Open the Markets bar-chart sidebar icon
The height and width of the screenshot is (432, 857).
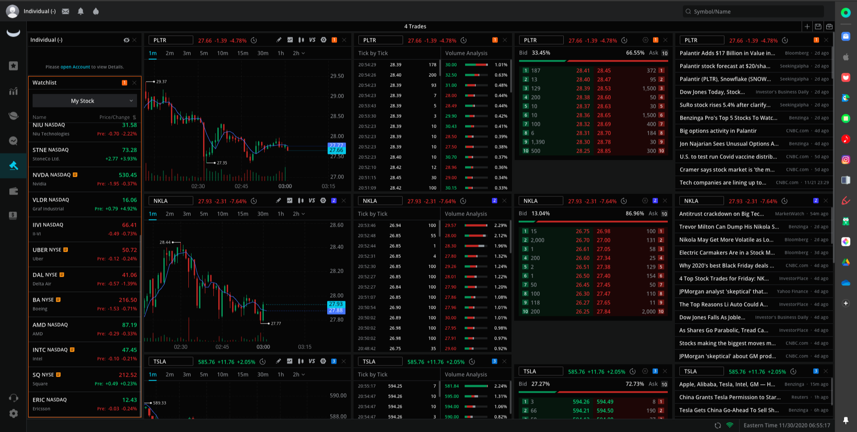13,91
